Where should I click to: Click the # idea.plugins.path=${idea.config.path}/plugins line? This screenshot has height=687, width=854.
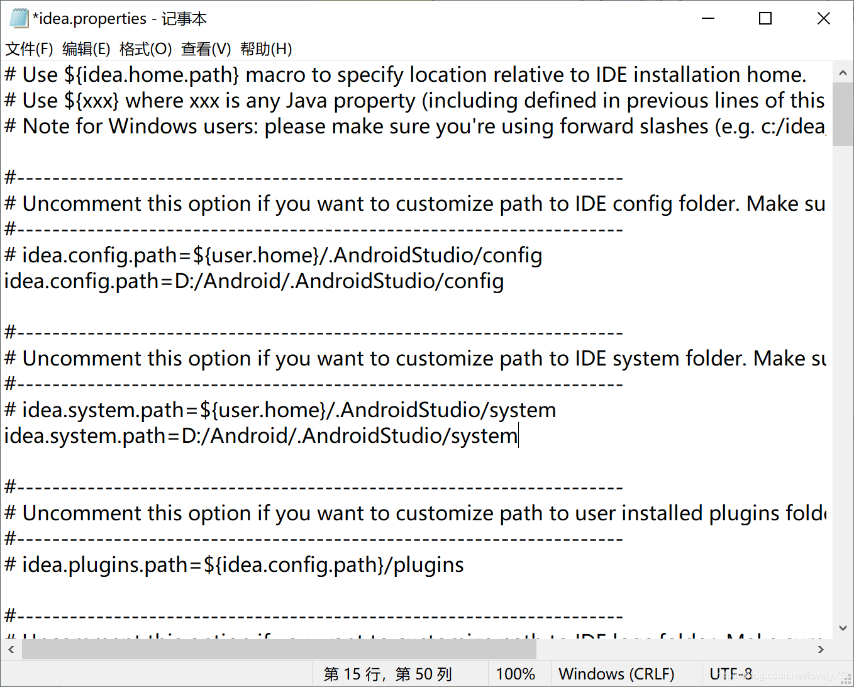[234, 564]
